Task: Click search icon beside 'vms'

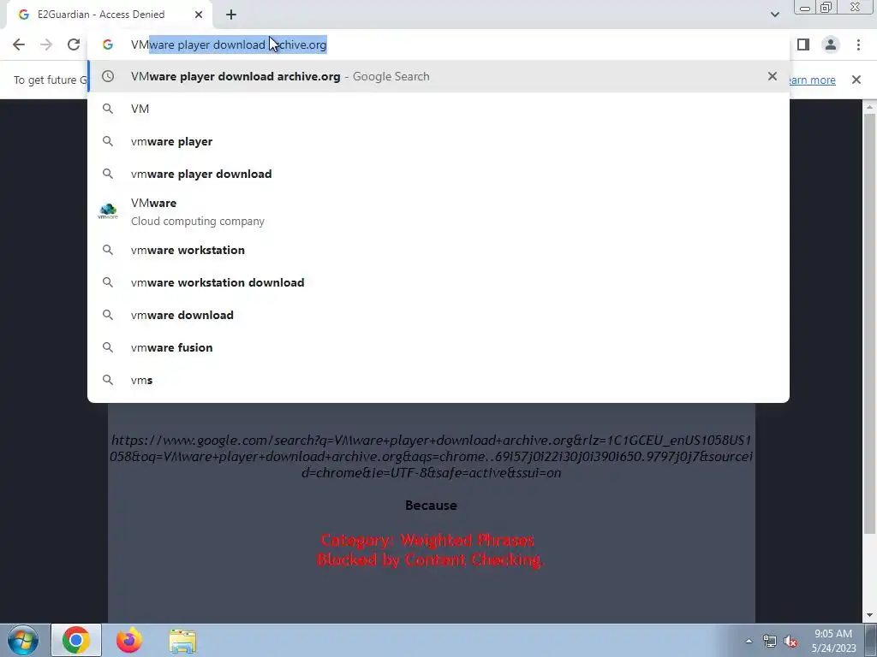Action: pyautogui.click(x=108, y=380)
